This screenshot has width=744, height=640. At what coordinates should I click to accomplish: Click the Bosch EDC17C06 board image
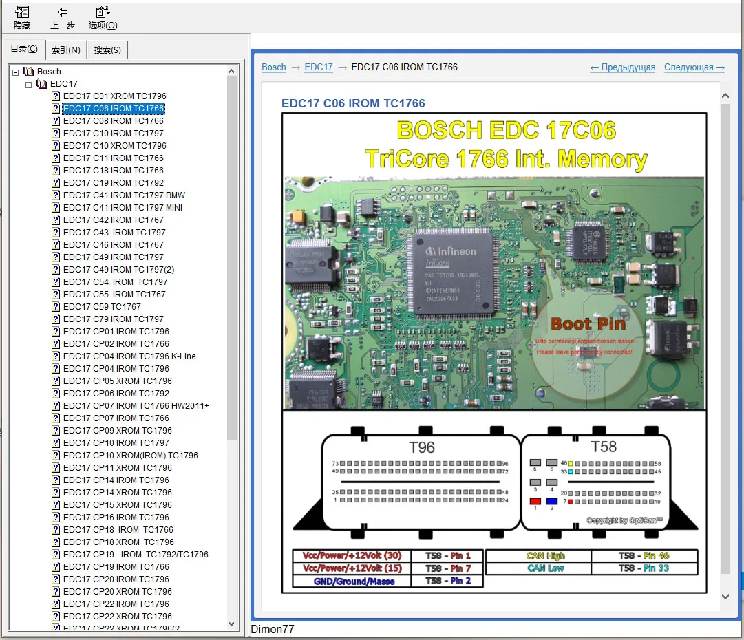pos(494,353)
